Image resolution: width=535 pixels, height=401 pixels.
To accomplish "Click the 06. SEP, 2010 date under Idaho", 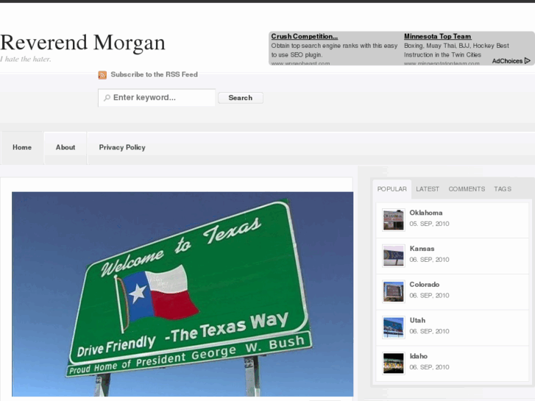I will [429, 367].
